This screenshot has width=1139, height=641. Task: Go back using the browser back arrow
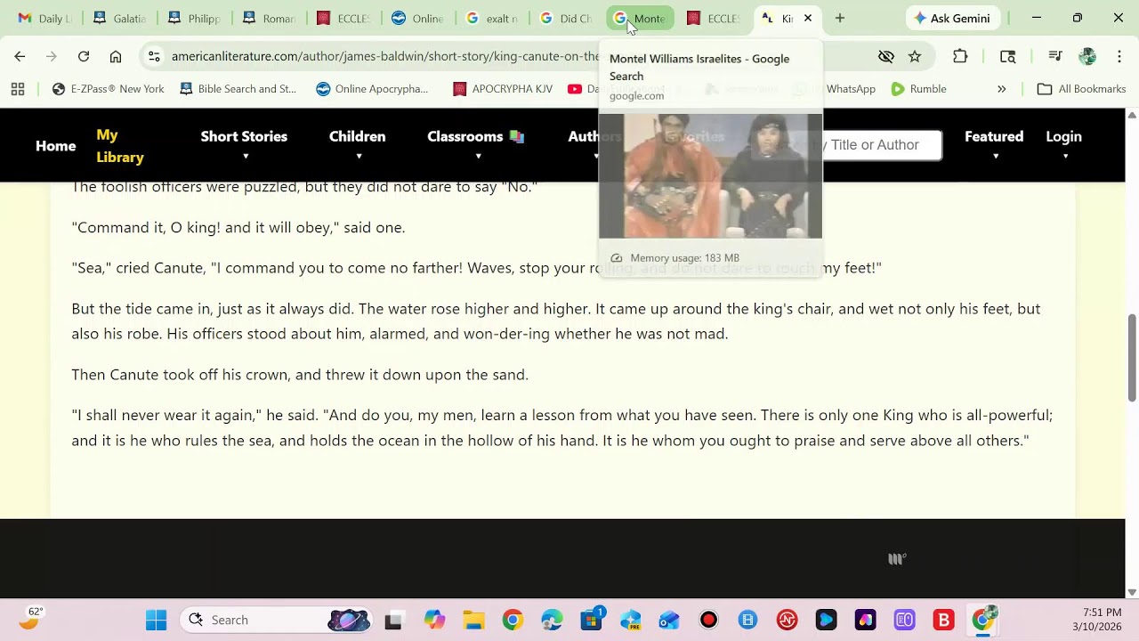pos(20,56)
